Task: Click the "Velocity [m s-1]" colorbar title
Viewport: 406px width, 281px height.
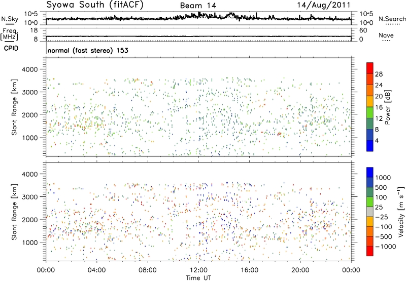Action: coord(401,212)
